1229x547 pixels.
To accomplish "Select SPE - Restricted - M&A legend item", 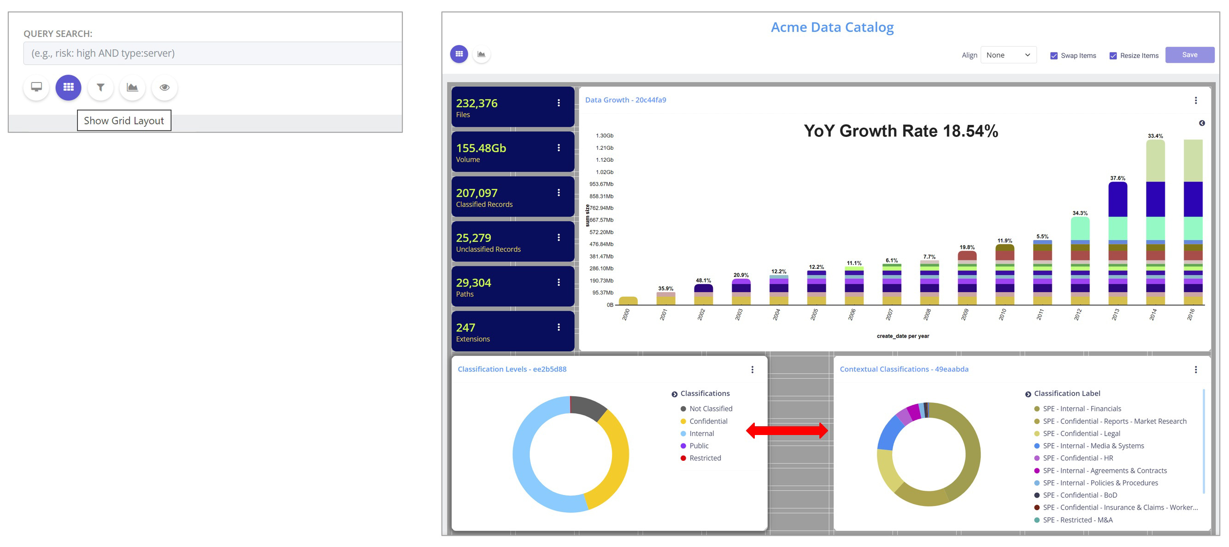I will click(1073, 520).
